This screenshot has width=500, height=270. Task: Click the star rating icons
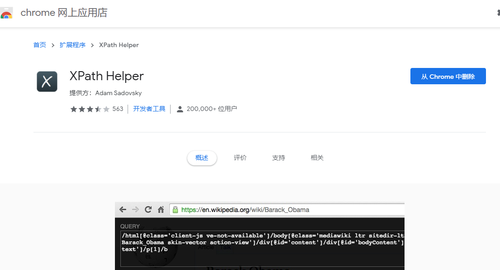(90, 109)
